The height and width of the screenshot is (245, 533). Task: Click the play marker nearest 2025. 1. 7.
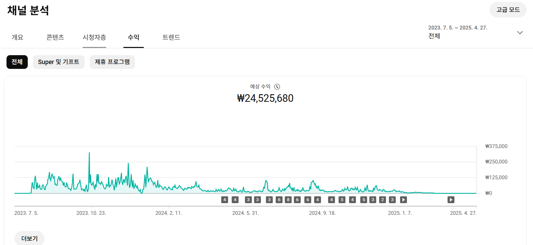[404, 200]
